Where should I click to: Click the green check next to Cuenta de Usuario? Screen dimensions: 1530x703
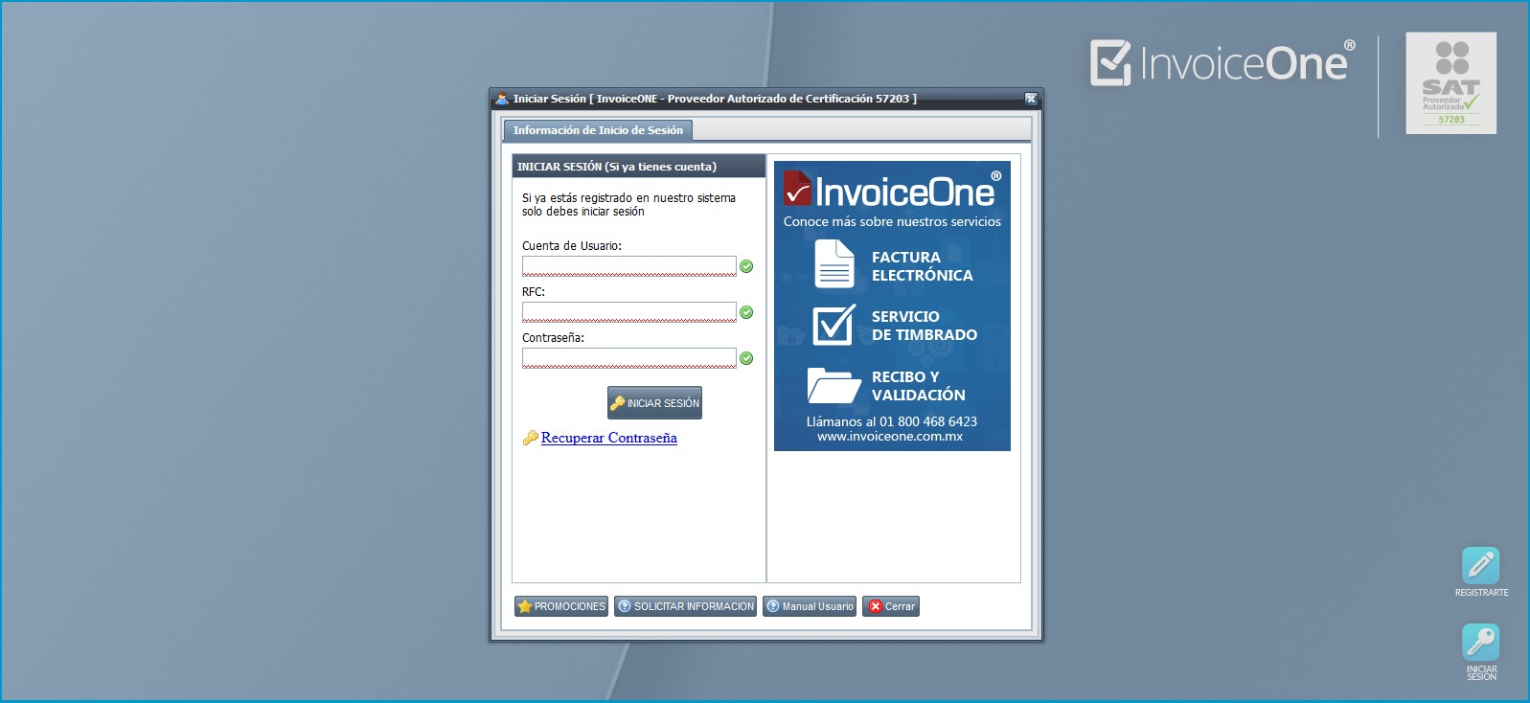click(746, 266)
